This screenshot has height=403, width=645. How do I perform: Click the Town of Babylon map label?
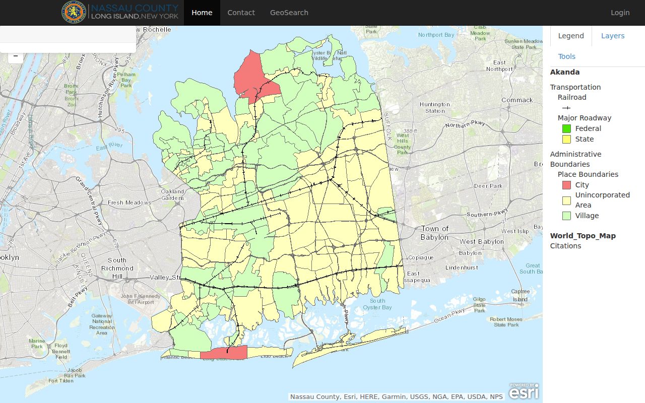tap(435, 233)
